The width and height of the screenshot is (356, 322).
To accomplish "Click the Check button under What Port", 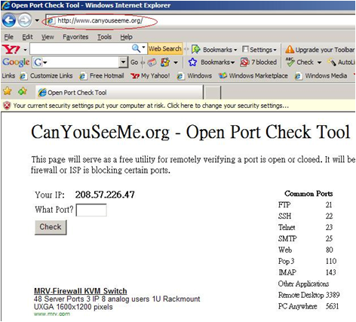I will click(51, 227).
